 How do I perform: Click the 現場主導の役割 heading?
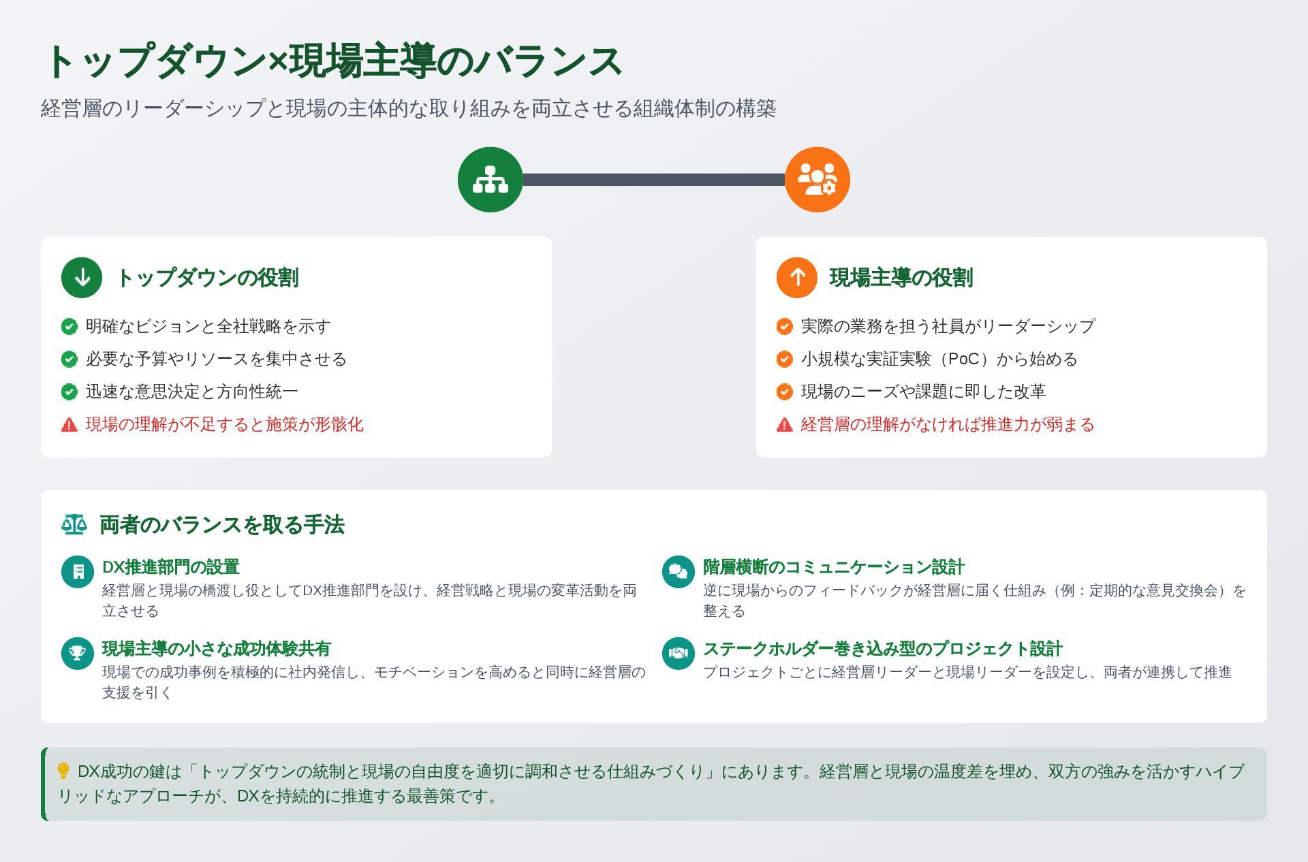coord(901,278)
